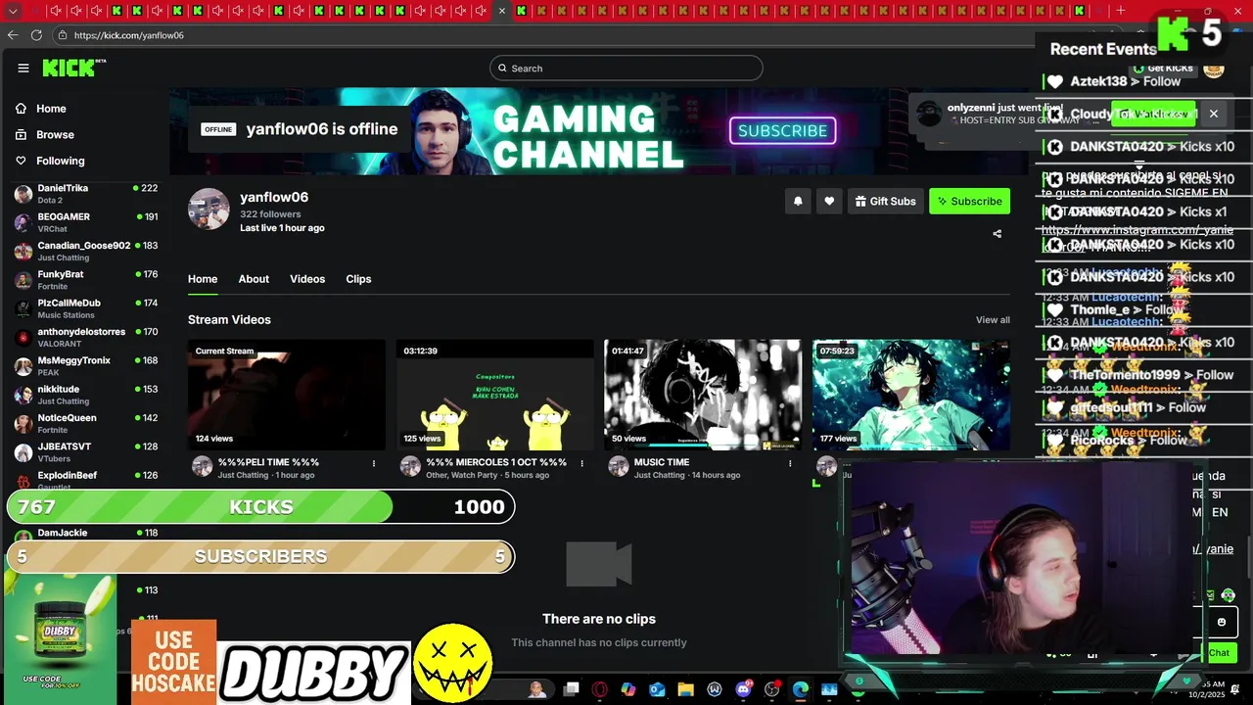This screenshot has height=705, width=1253.
Task: Open NotIceQueen channel in sidebar
Action: (x=86, y=423)
